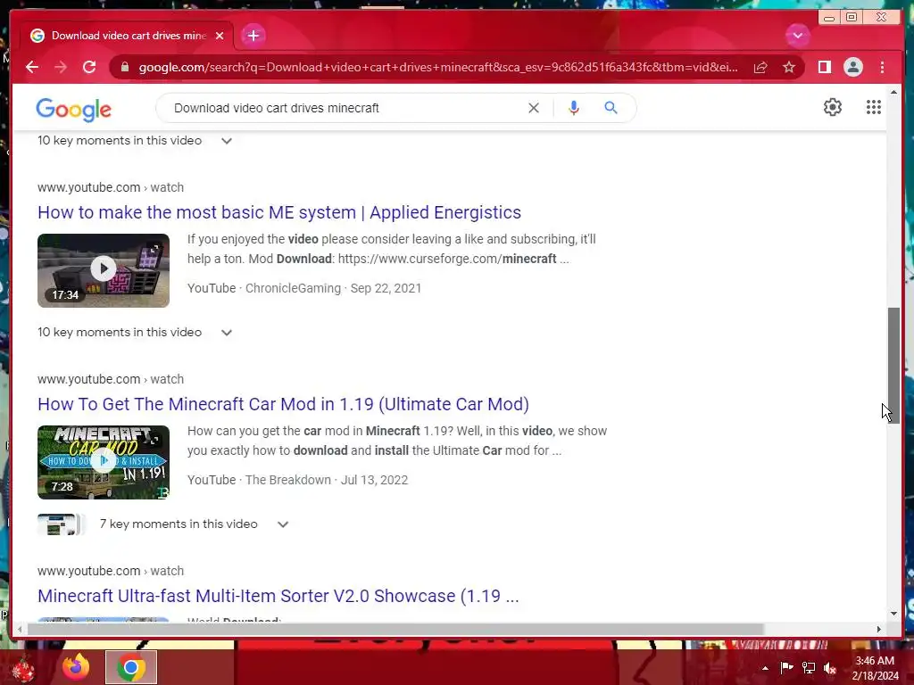The height and width of the screenshot is (685, 914).
Task: Show hidden system tray icons
Action: pos(765,668)
